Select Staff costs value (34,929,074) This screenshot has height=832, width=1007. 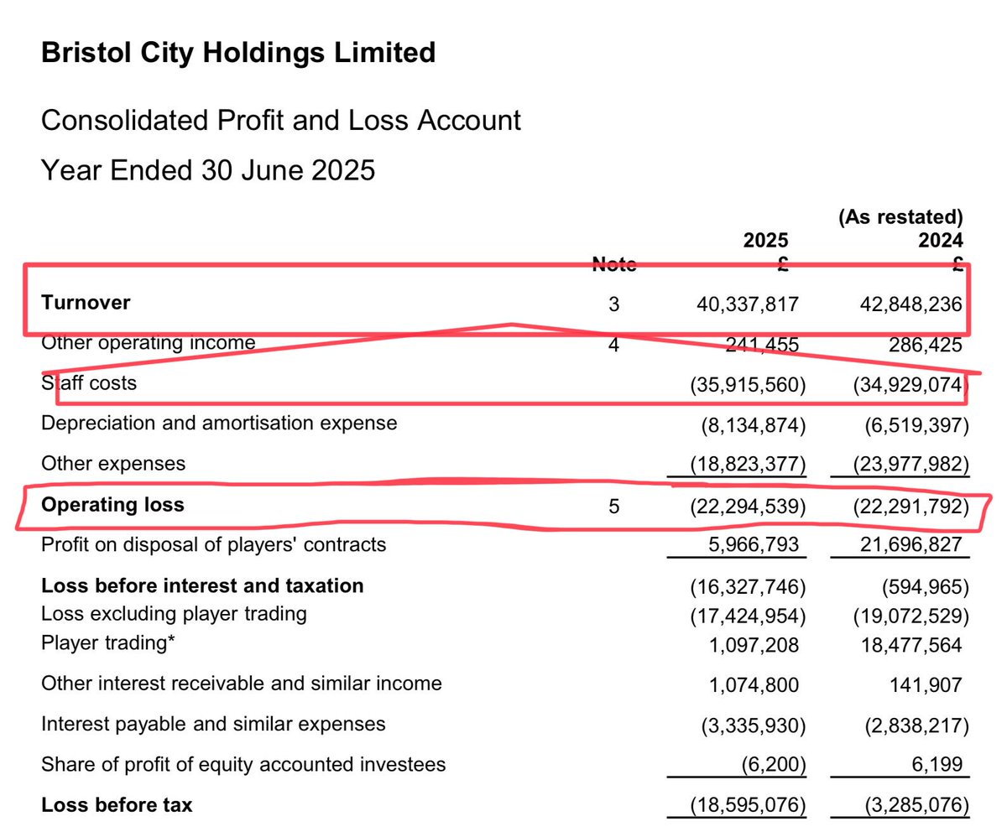point(910,385)
